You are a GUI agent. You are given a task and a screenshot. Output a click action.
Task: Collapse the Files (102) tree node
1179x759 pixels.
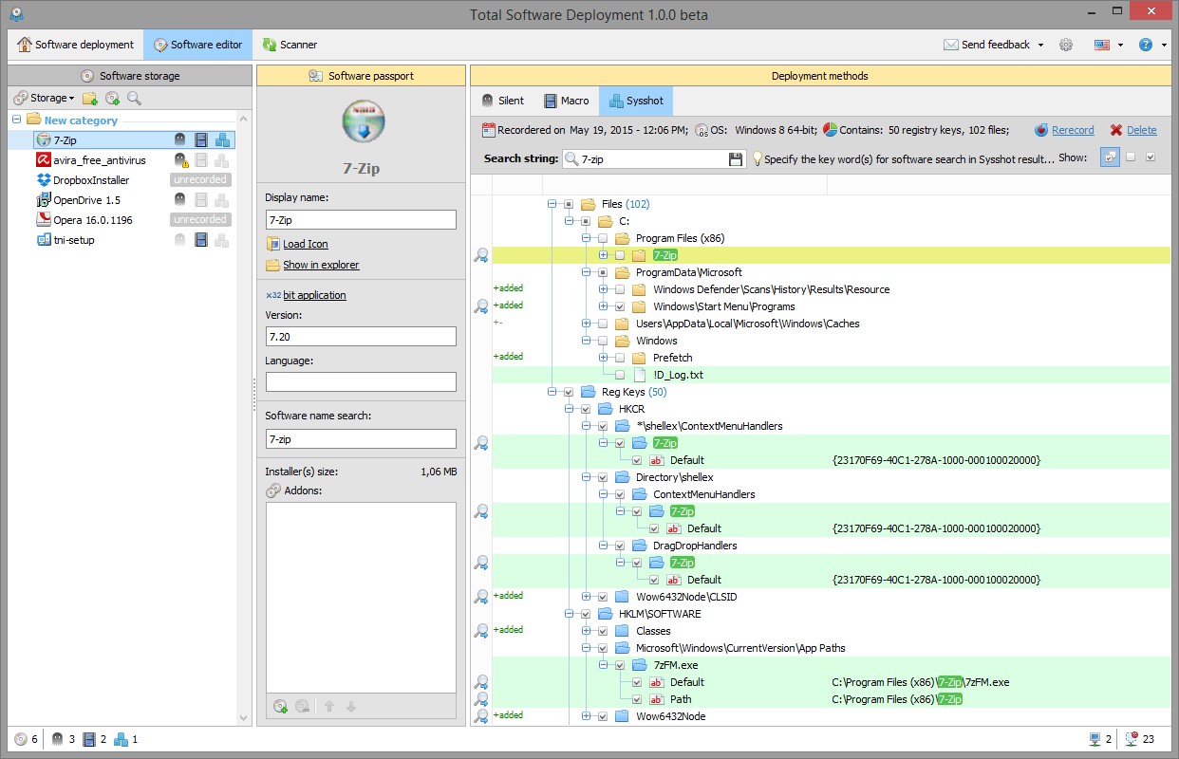(x=552, y=204)
